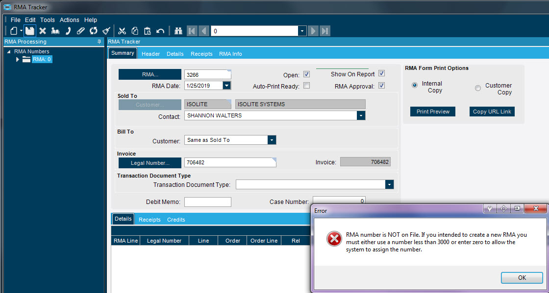Open the Tools menu
The image size is (549, 293).
[x=47, y=20]
